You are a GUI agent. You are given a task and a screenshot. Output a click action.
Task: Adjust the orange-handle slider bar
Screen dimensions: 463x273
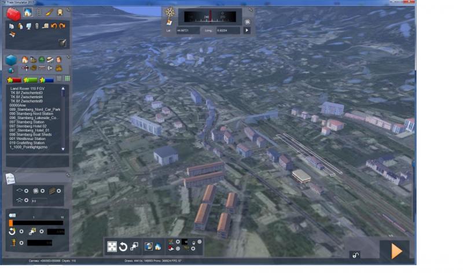click(36, 223)
